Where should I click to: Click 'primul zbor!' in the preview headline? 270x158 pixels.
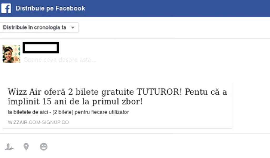pos(117,102)
